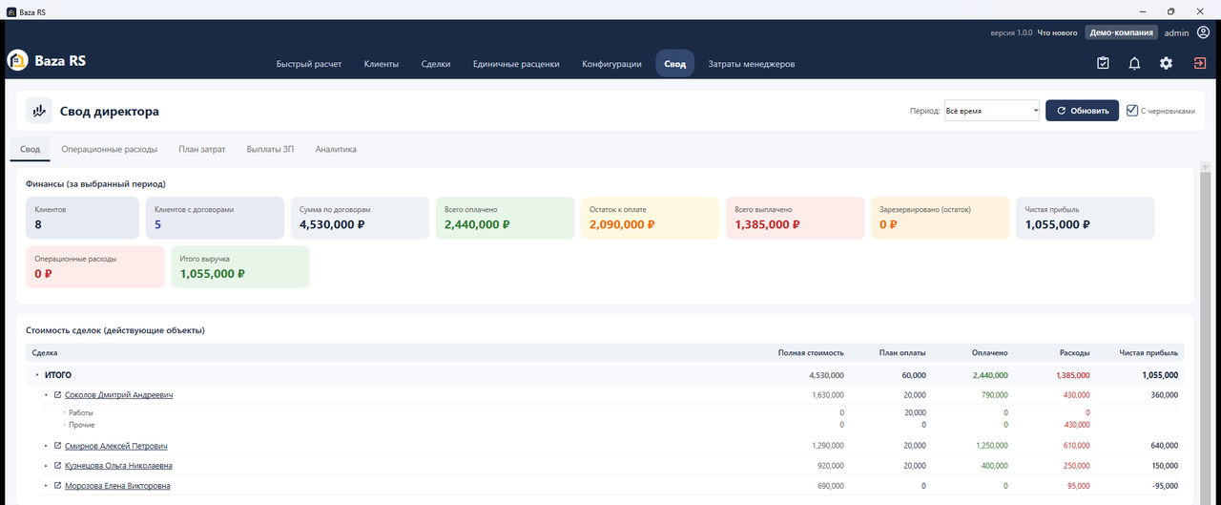This screenshot has height=505, width=1221.
Task: Expand the Морозова Елена Викторовна row
Action: tap(46, 486)
